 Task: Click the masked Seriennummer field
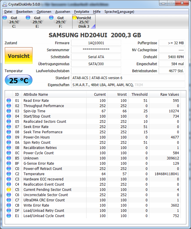pos(96,50)
